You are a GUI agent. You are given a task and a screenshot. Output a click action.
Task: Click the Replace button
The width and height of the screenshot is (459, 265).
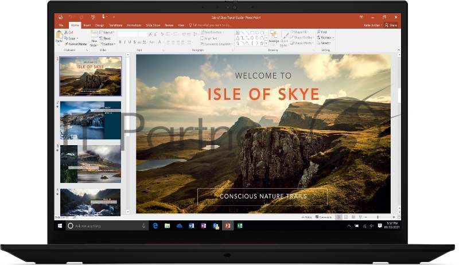click(325, 37)
